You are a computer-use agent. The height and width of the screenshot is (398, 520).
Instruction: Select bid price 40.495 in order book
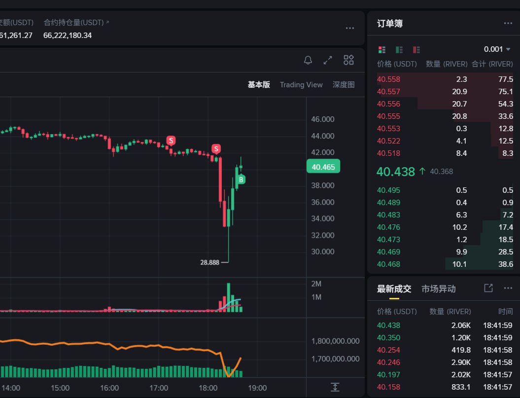[389, 190]
